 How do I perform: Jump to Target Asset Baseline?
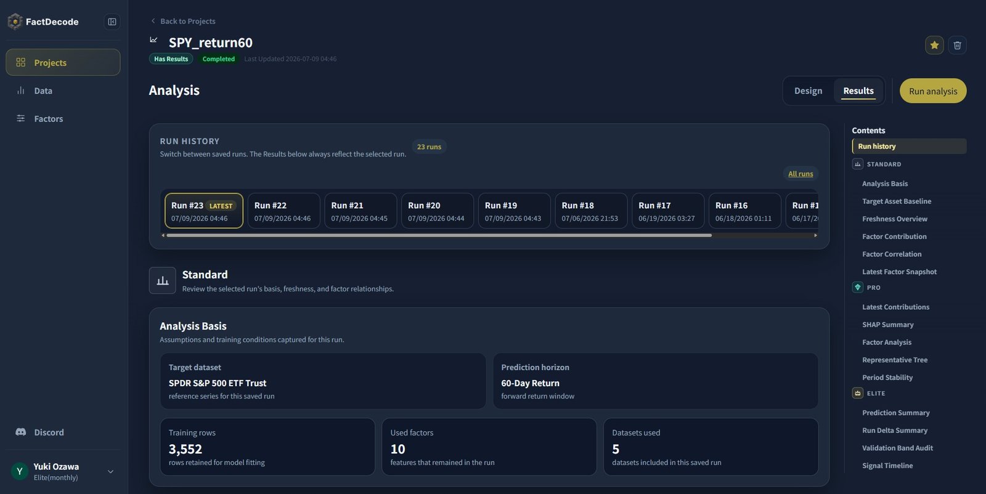[x=897, y=201]
